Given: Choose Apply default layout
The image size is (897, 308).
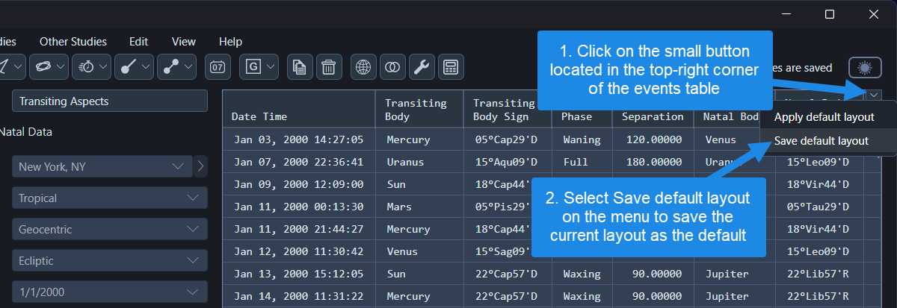Looking at the screenshot, I should tap(824, 117).
